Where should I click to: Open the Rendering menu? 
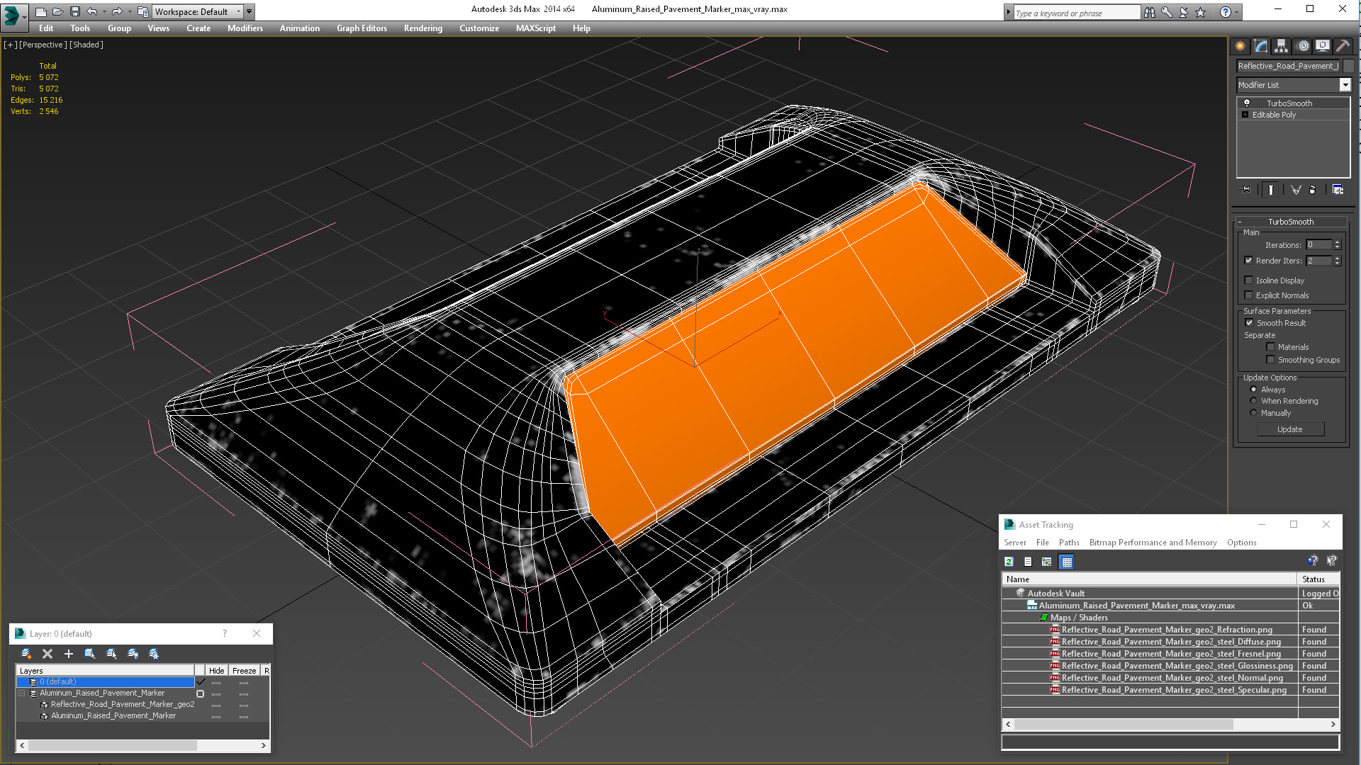click(423, 28)
